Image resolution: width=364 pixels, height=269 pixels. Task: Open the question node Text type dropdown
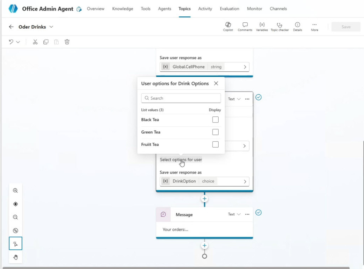pyautogui.click(x=234, y=99)
